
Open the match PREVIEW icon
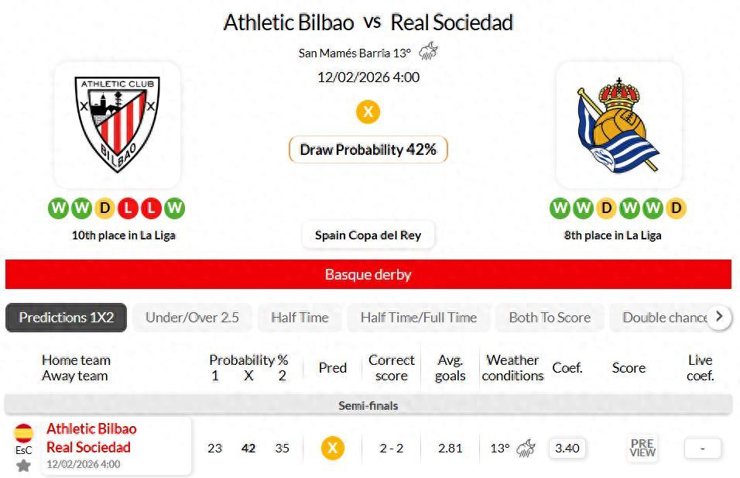pos(642,448)
